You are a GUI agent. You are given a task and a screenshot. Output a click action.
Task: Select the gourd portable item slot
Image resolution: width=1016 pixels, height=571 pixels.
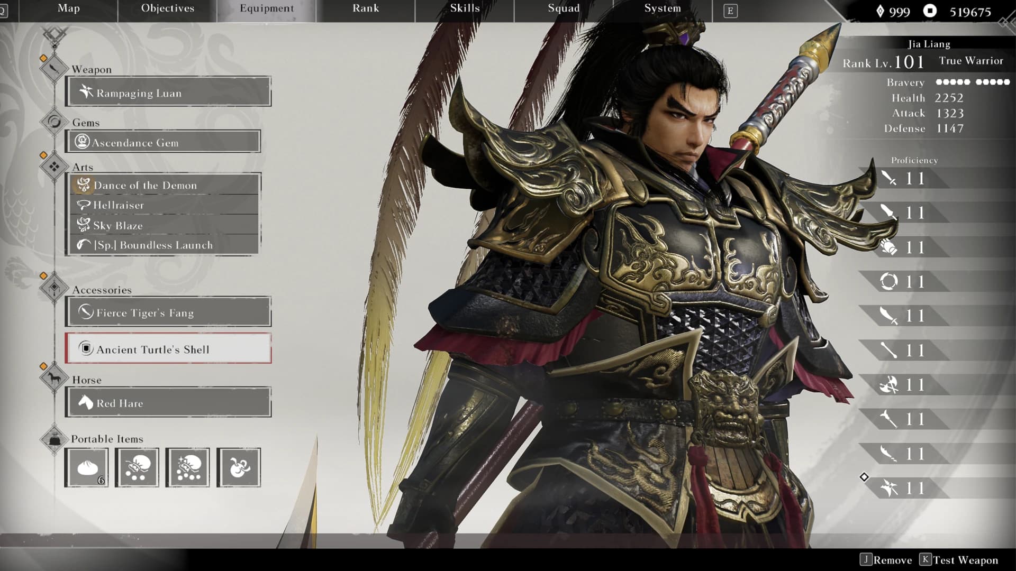coord(239,467)
